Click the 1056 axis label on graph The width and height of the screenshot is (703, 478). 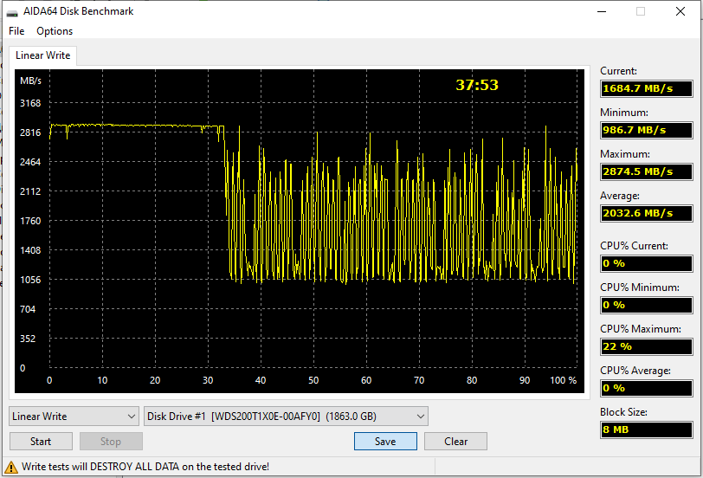[30, 280]
